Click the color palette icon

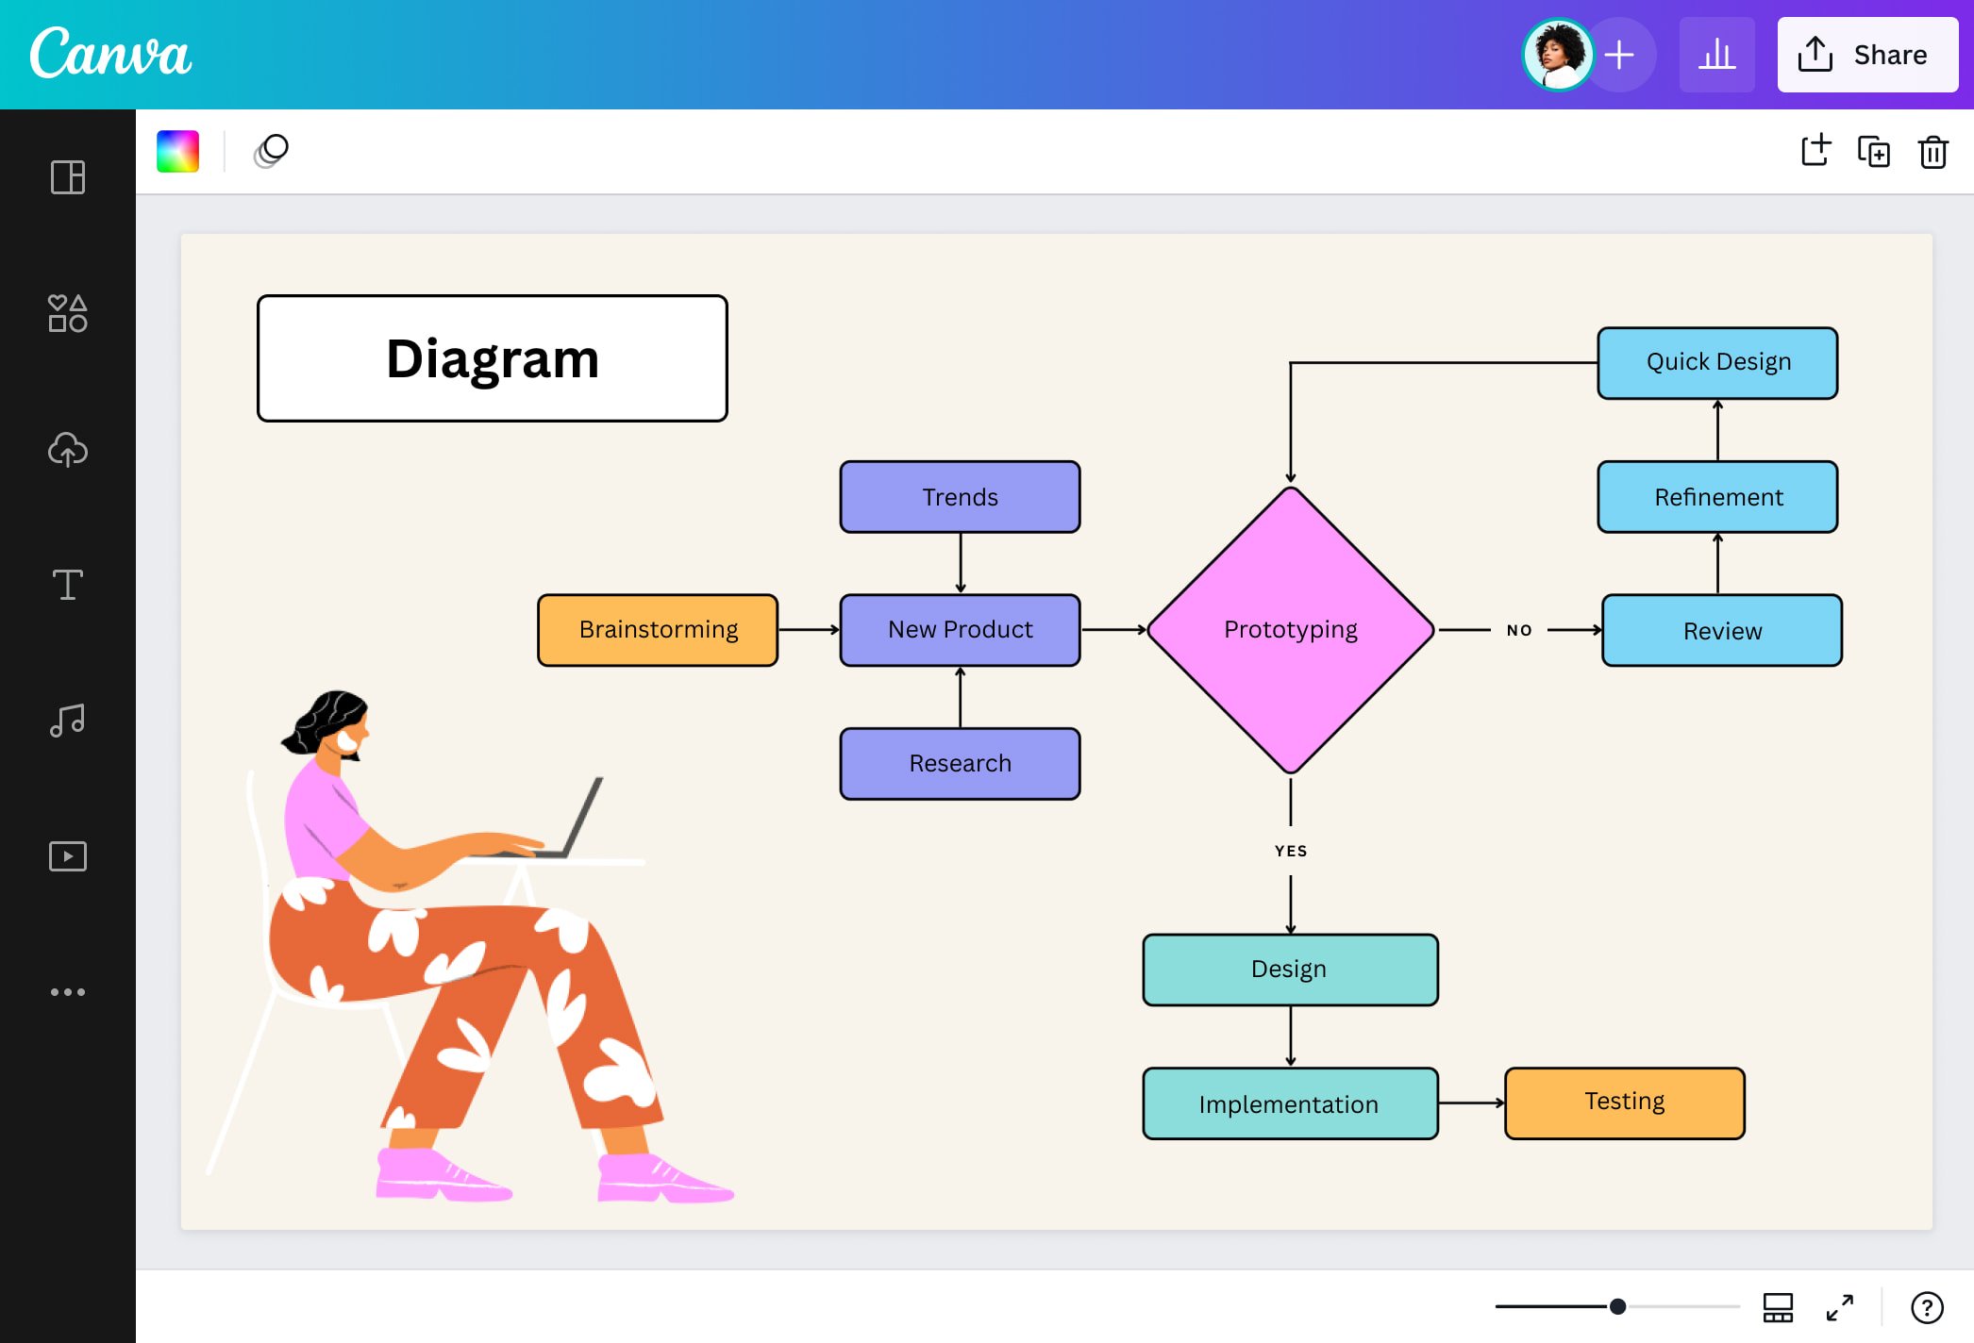(176, 150)
